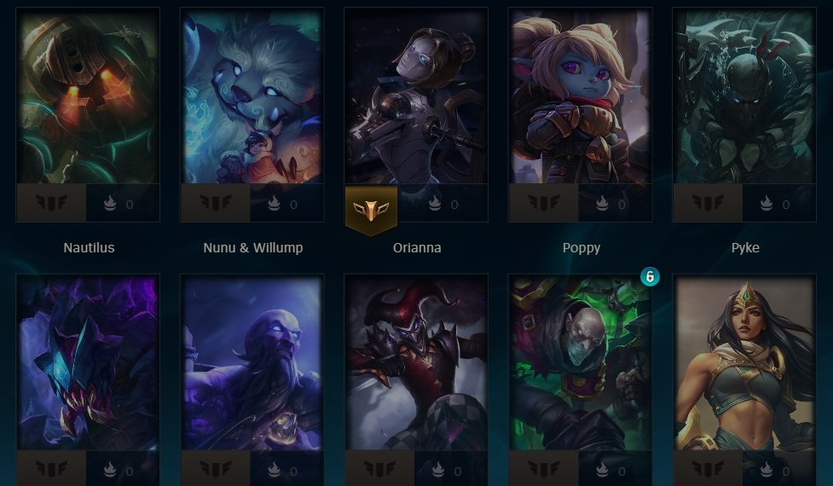Click the flame points icon under Pyke

click(x=766, y=204)
